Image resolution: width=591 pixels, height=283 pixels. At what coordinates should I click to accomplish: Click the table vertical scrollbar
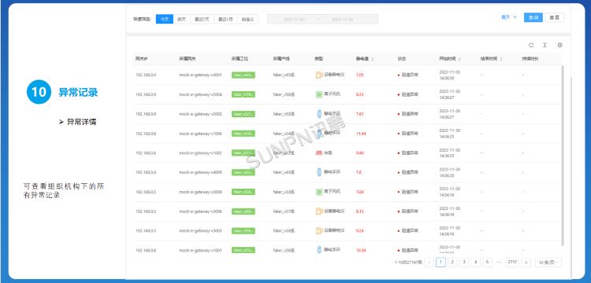pyautogui.click(x=563, y=156)
